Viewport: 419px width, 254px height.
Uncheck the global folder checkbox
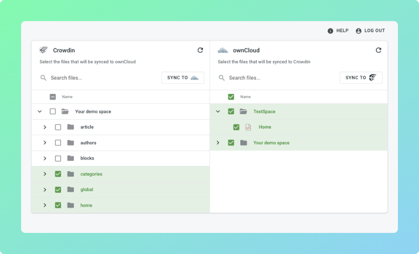[58, 190]
